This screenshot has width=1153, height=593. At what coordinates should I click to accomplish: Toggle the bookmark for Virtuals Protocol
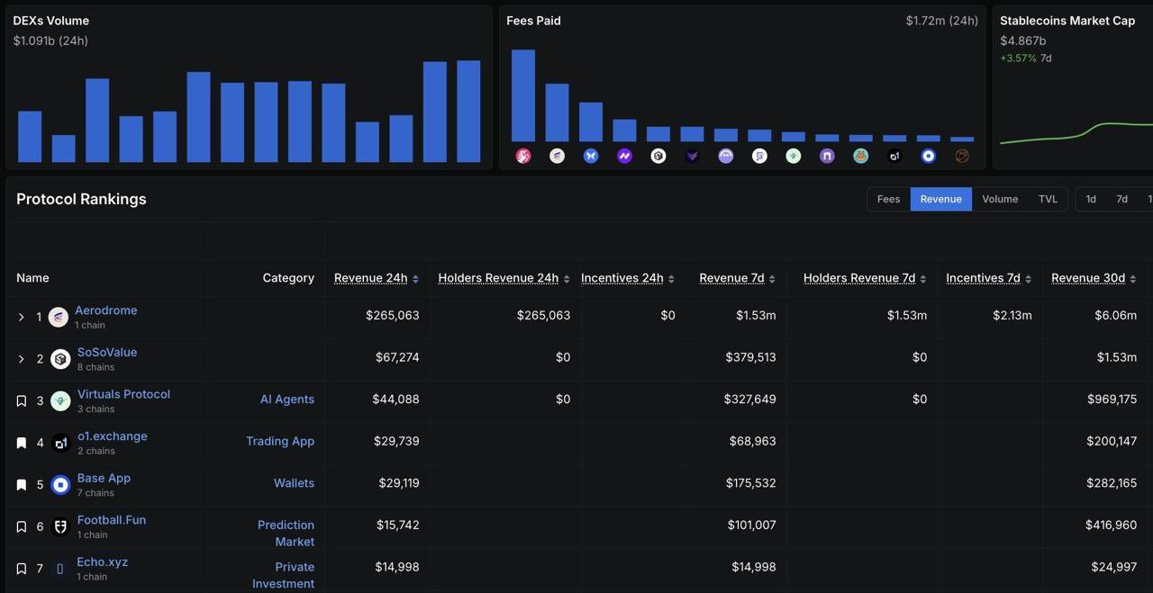(x=22, y=401)
